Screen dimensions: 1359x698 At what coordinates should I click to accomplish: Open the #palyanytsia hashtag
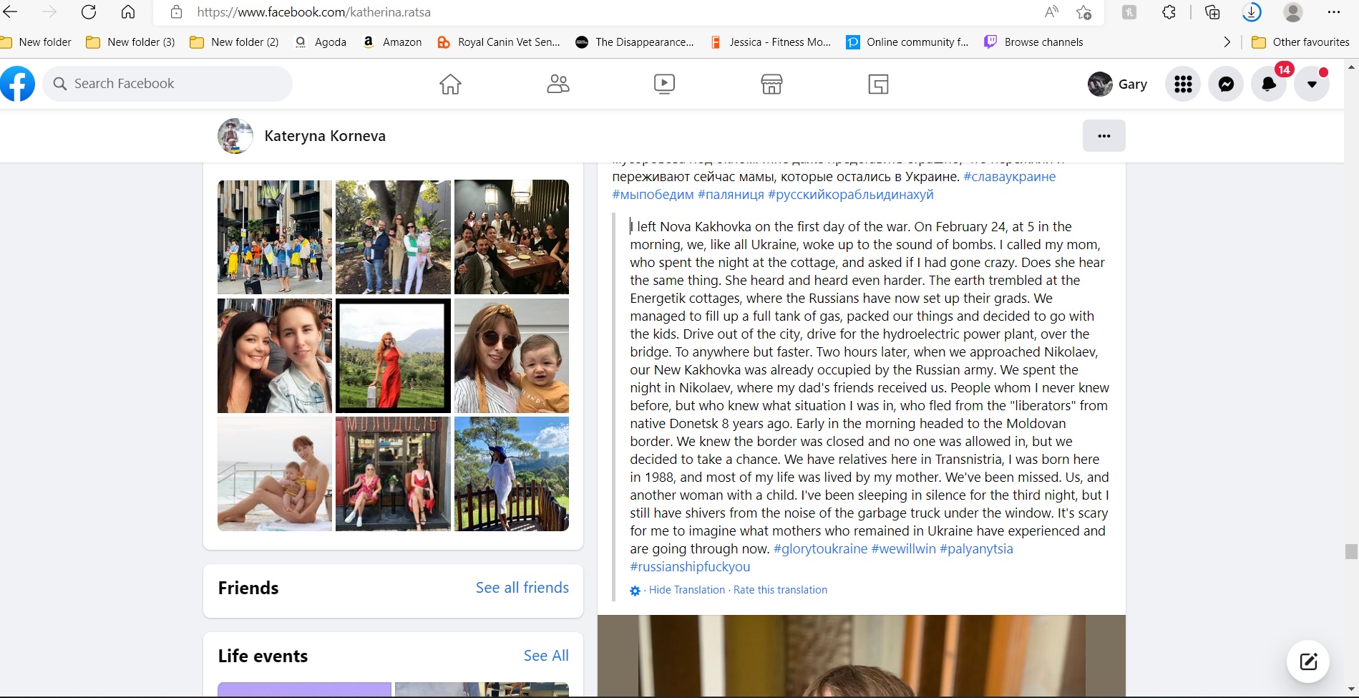pos(976,549)
